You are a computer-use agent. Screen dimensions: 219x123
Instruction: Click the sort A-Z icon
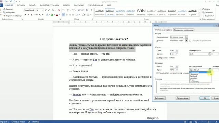click(87, 10)
